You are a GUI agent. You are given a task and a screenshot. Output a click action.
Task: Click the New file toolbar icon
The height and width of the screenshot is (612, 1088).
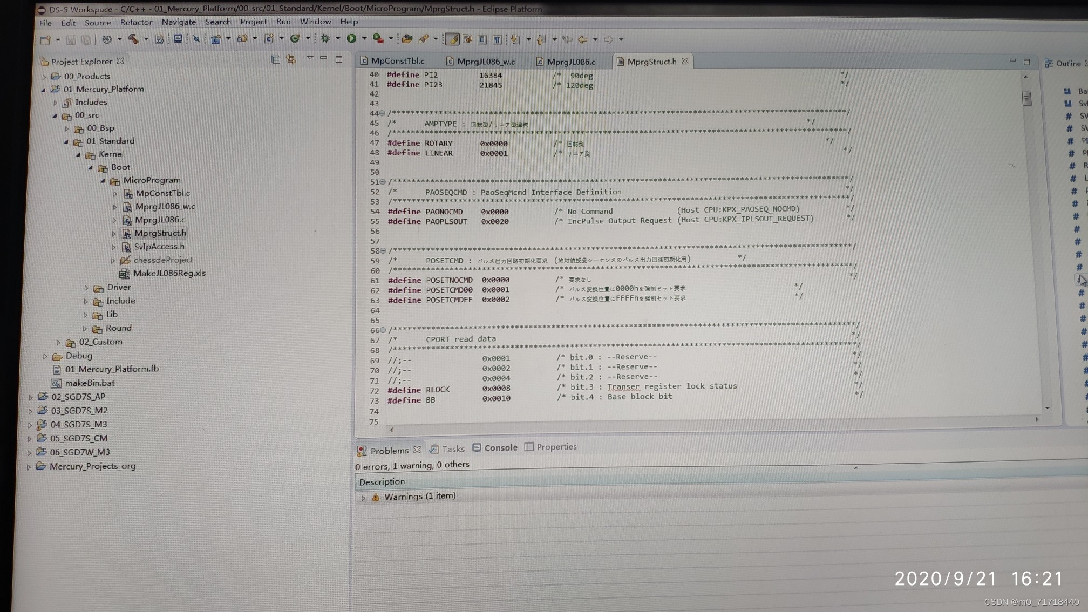[x=45, y=39]
